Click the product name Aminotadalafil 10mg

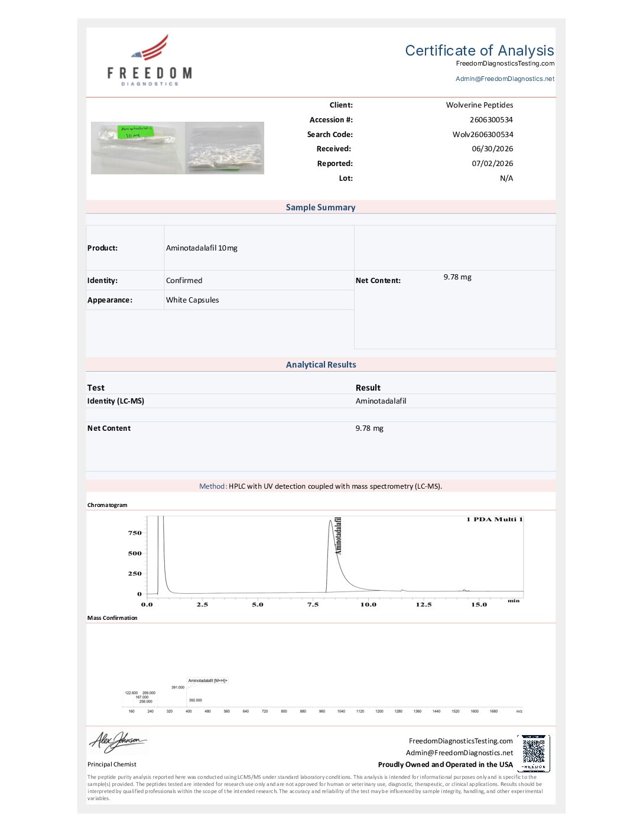[x=202, y=248]
